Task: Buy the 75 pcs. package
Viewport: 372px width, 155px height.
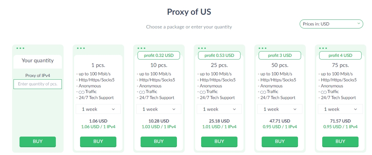Action: tap(340, 142)
